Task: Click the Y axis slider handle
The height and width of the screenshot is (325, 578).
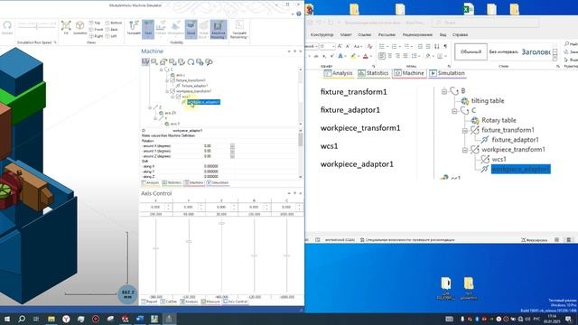Action: coord(189,241)
